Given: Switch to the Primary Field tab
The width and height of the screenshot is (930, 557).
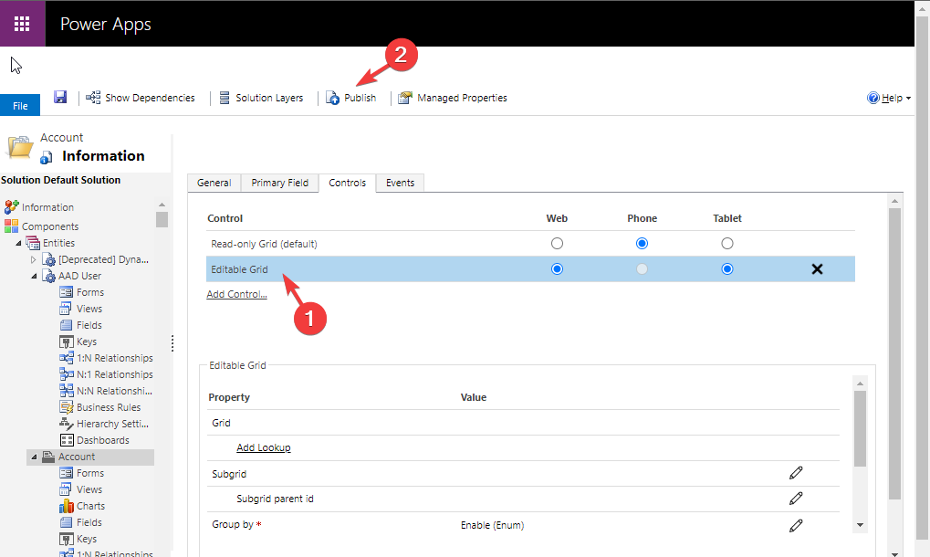Looking at the screenshot, I should 280,183.
